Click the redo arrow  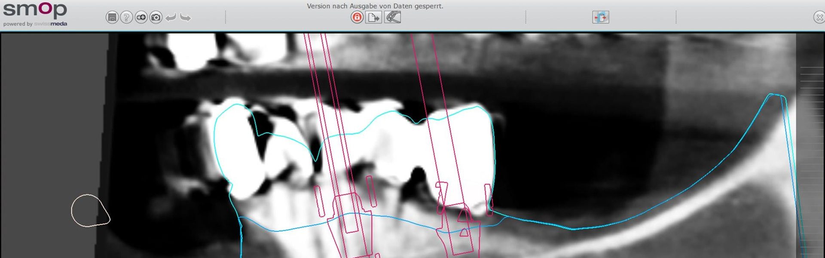186,18
